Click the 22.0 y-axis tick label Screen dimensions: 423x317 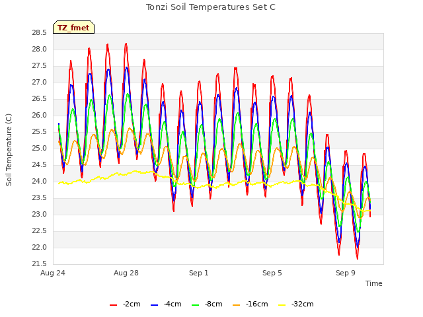coord(40,248)
